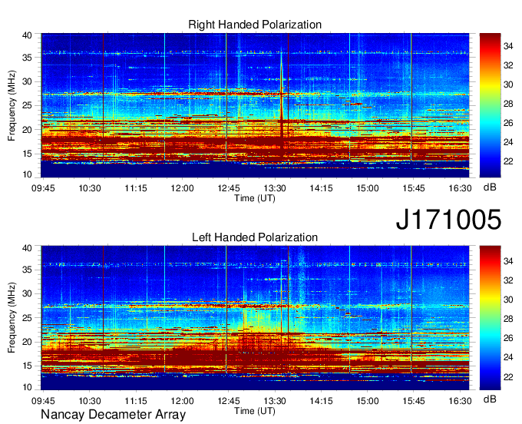
Task: Click the 15:45 tick under Right Handed plot
Action: coord(414,188)
